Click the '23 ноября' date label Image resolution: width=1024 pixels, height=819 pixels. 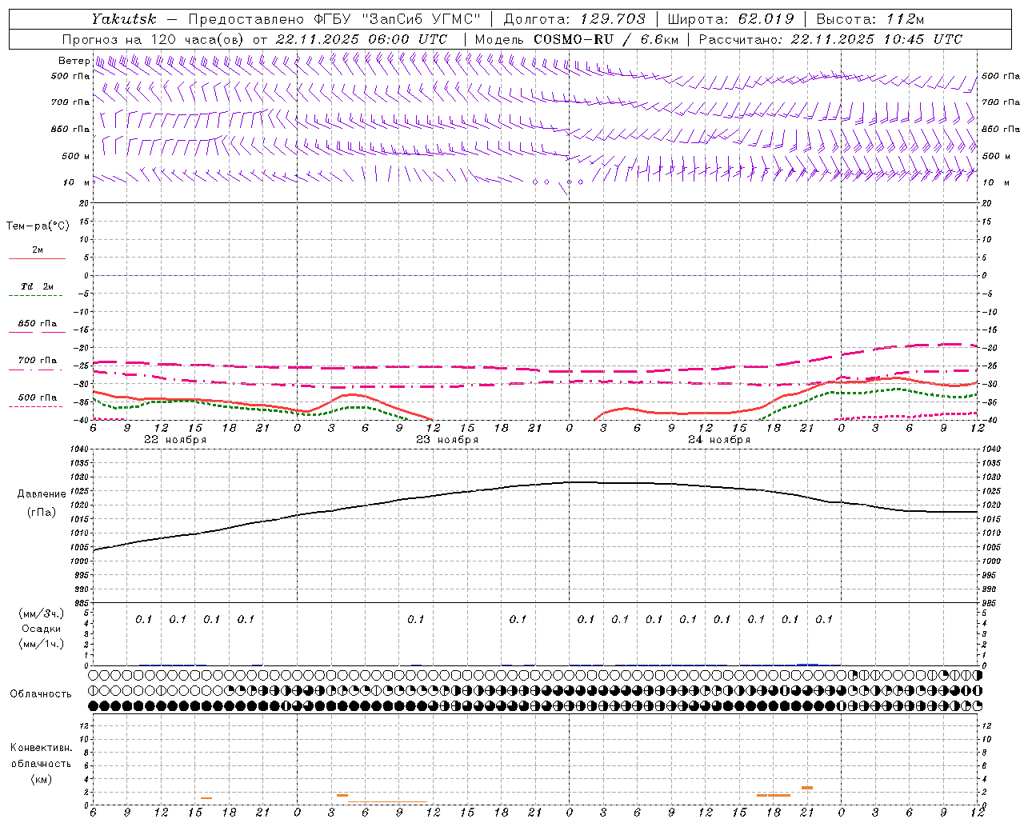[x=447, y=440]
